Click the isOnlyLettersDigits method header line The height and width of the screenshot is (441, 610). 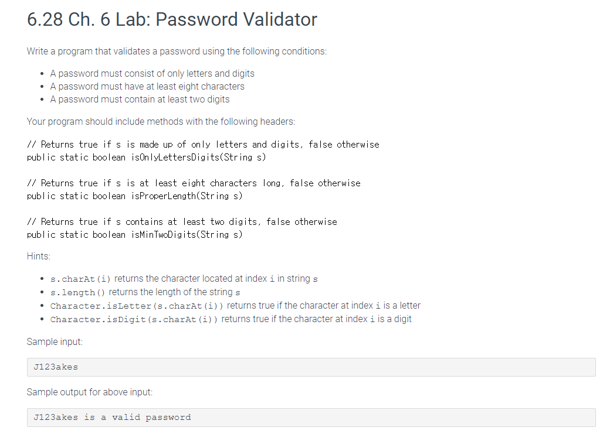coord(146,158)
